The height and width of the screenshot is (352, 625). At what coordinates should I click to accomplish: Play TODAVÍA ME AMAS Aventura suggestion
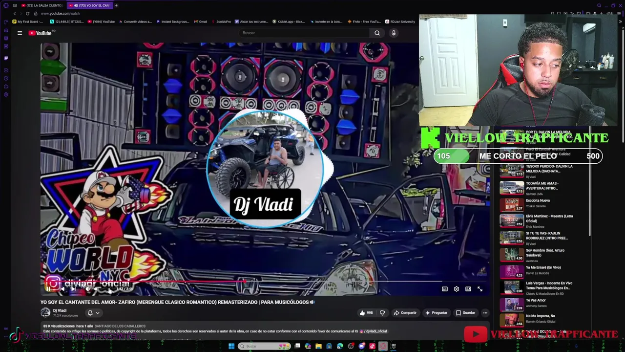(536, 188)
